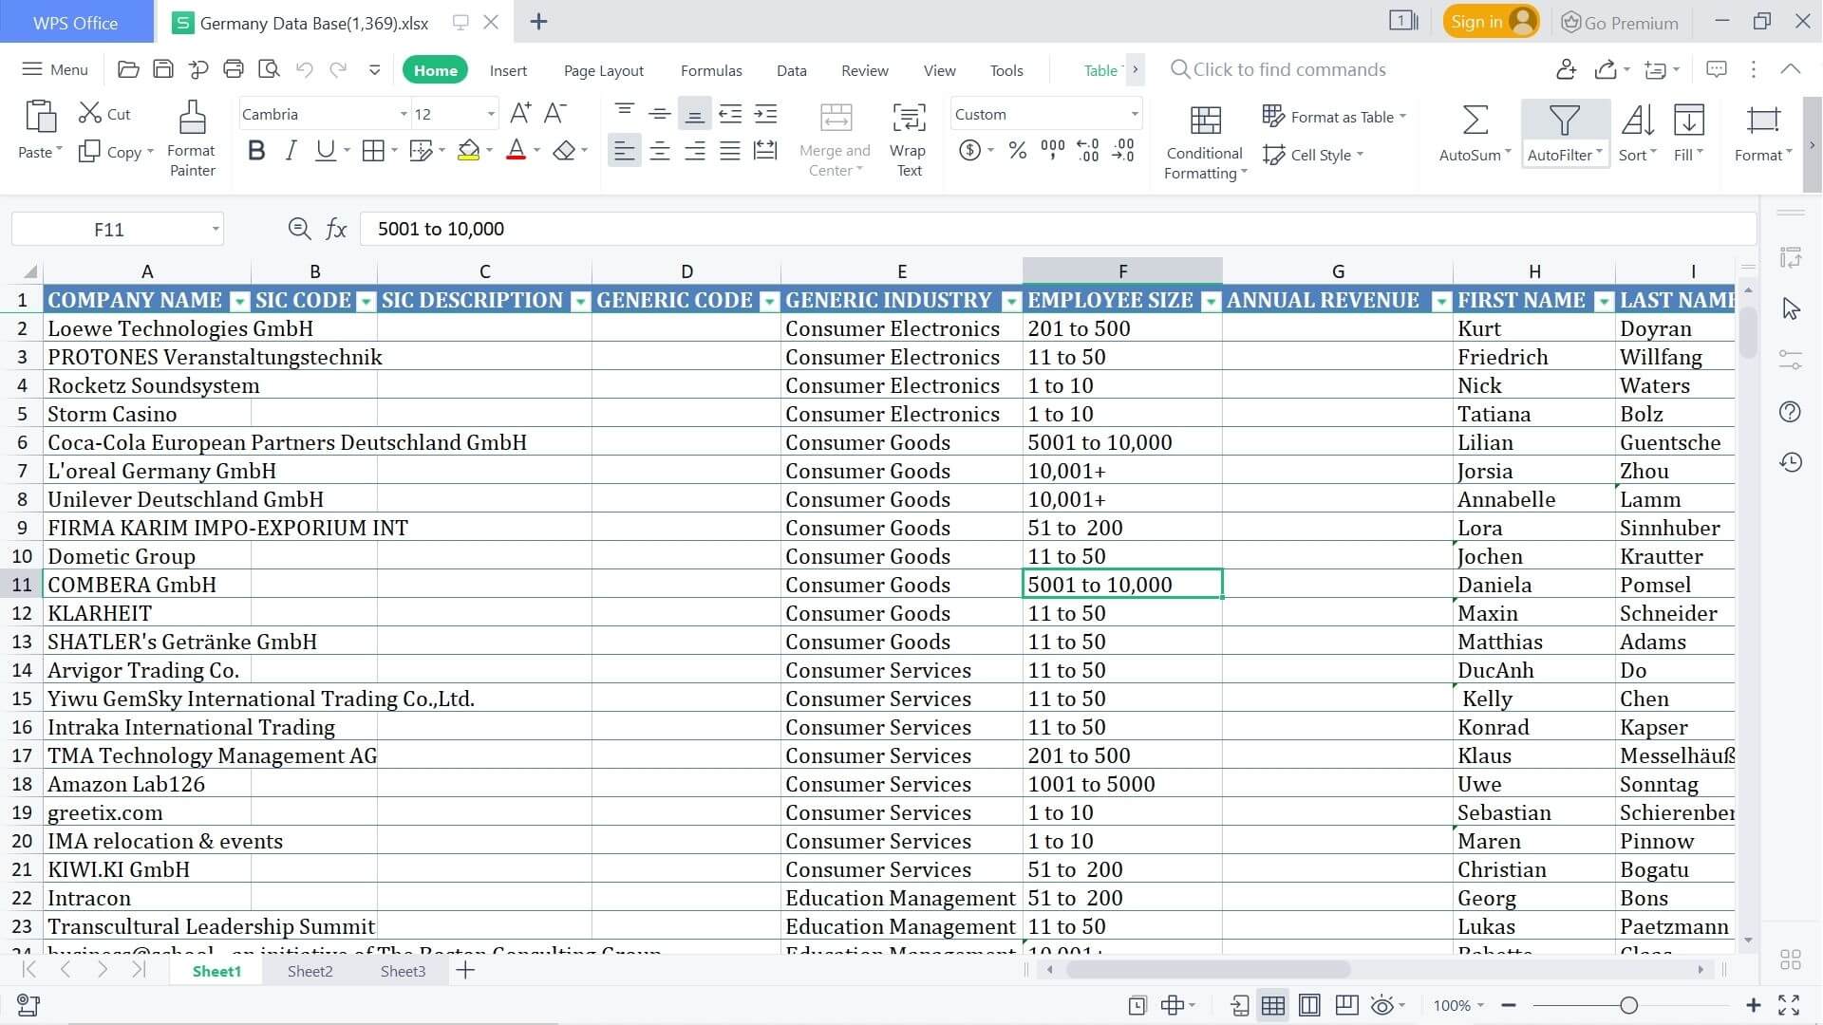Switch to Sheet2
The height and width of the screenshot is (1025, 1823).
[x=310, y=970]
